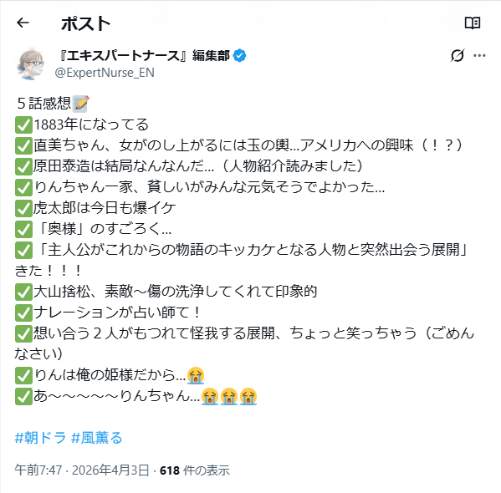Open the #風薫る hashtag
The width and height of the screenshot is (501, 493).
(x=97, y=438)
